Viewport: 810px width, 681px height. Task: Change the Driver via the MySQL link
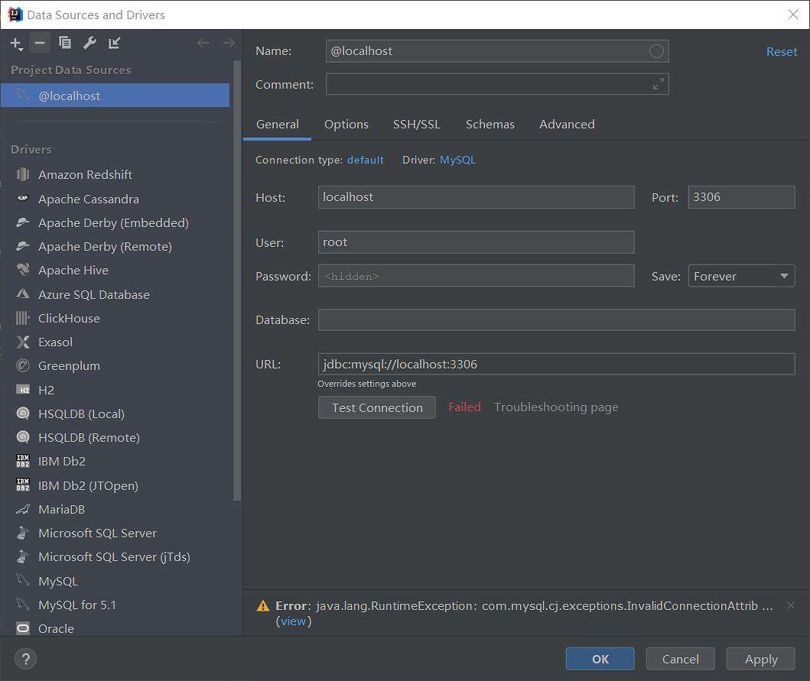457,160
